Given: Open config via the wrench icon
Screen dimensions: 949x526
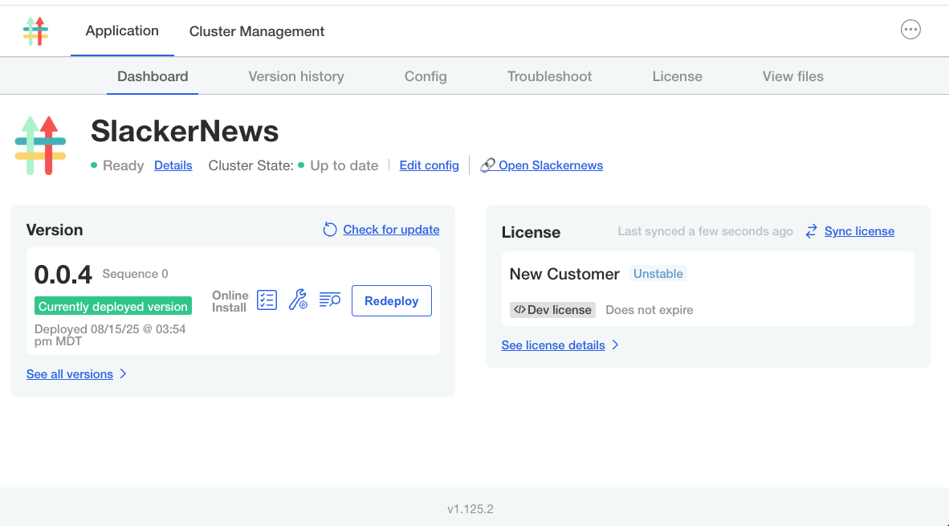Looking at the screenshot, I should pyautogui.click(x=298, y=300).
